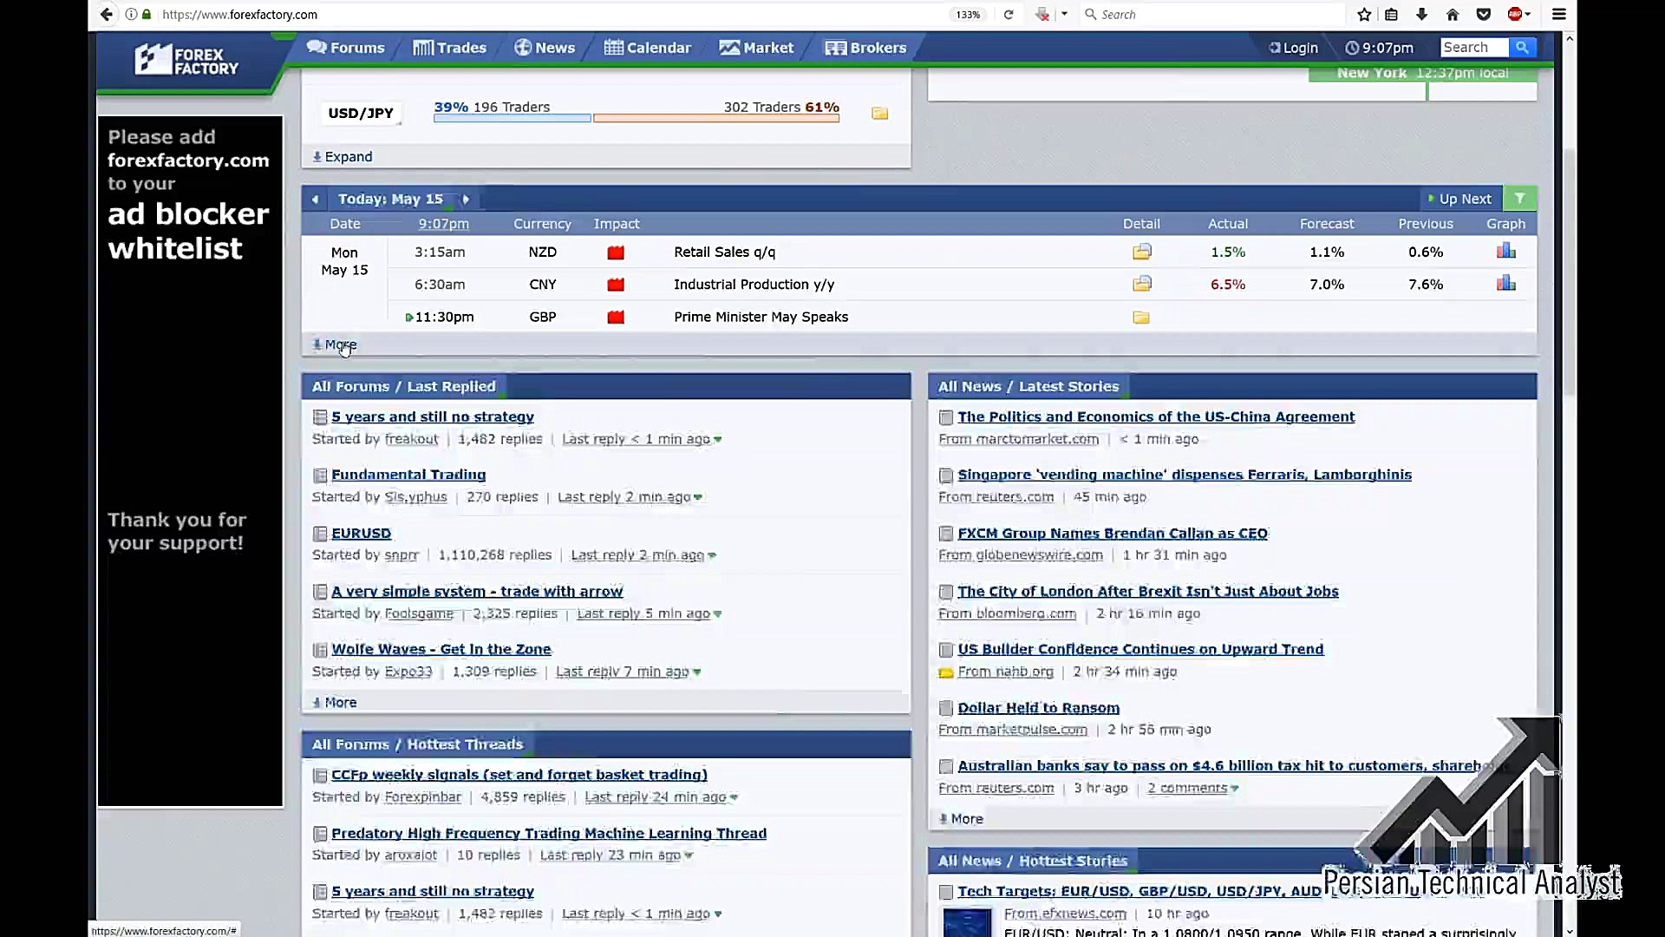
Task: Click the 9:07pm time setting
Action: 1380,48
